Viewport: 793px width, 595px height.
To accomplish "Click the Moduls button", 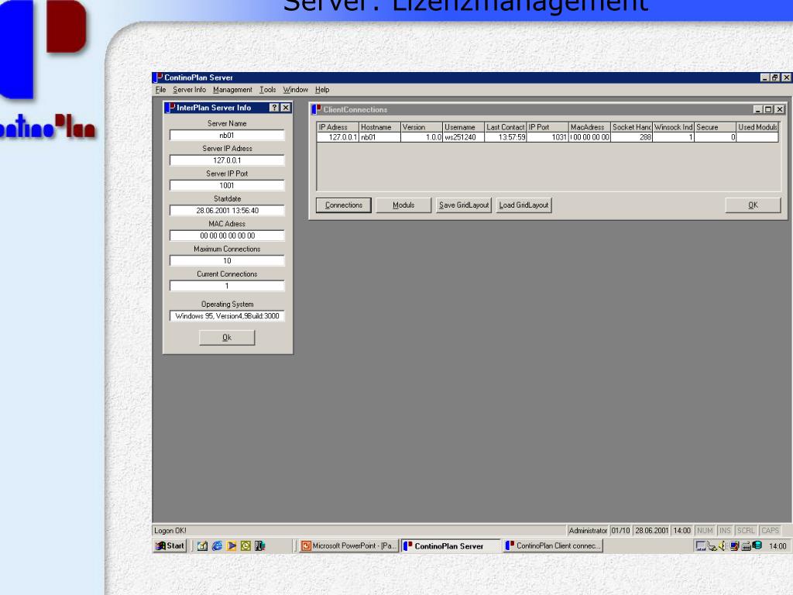I will (403, 205).
